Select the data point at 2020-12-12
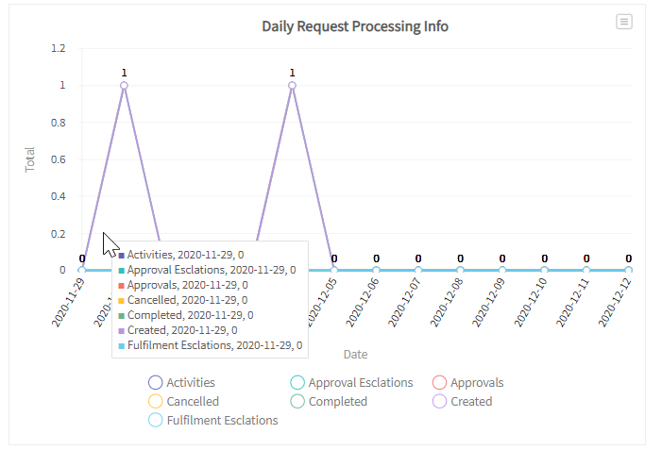The height and width of the screenshot is (450, 662). click(x=628, y=270)
